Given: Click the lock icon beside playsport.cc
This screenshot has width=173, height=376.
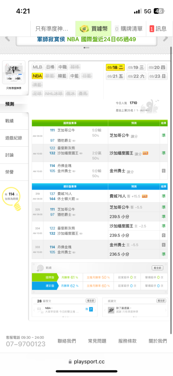Looking at the screenshot, I should (x=70, y=362).
